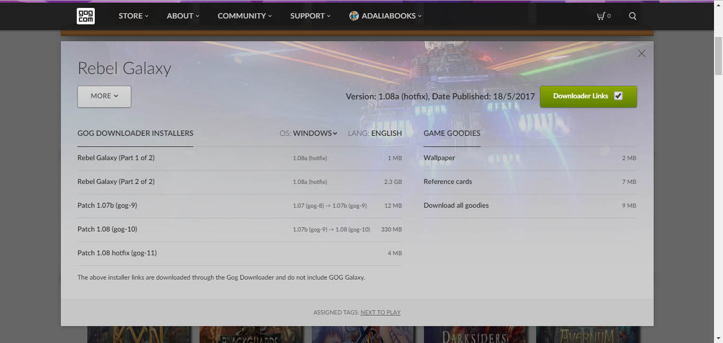Click the 2.3 GB size value
The image size is (723, 343).
pyautogui.click(x=393, y=182)
